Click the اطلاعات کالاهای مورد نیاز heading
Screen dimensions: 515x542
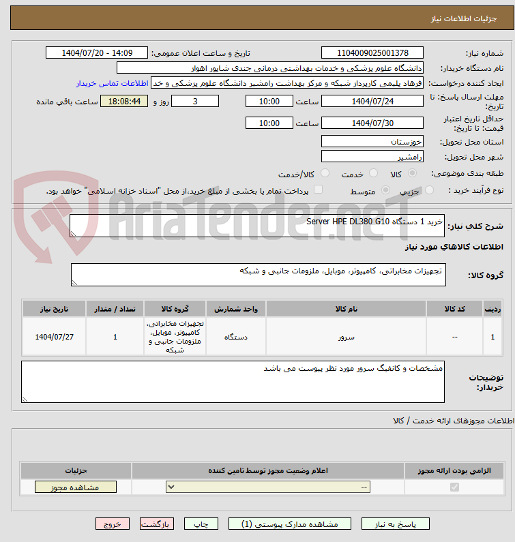pos(454,247)
